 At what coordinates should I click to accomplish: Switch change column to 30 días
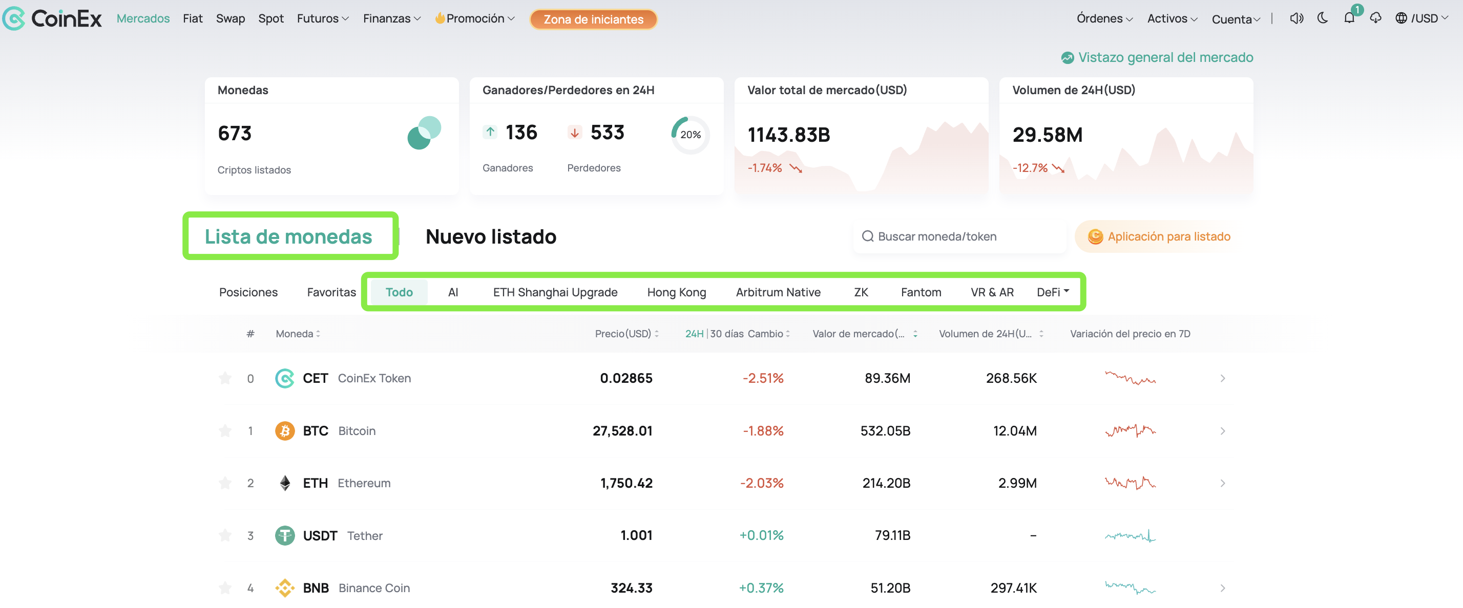pyautogui.click(x=726, y=334)
